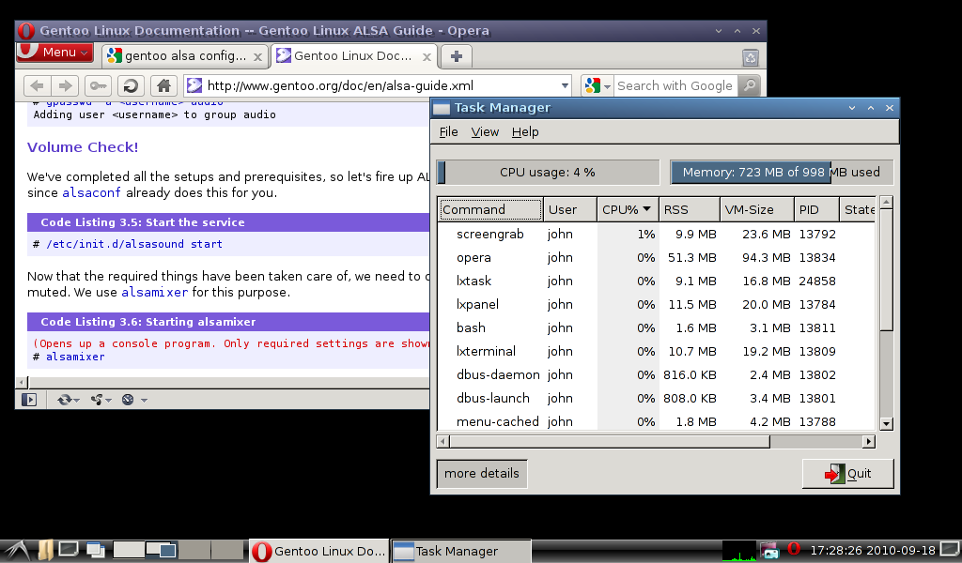Click the Opera back navigation arrow

click(x=37, y=85)
